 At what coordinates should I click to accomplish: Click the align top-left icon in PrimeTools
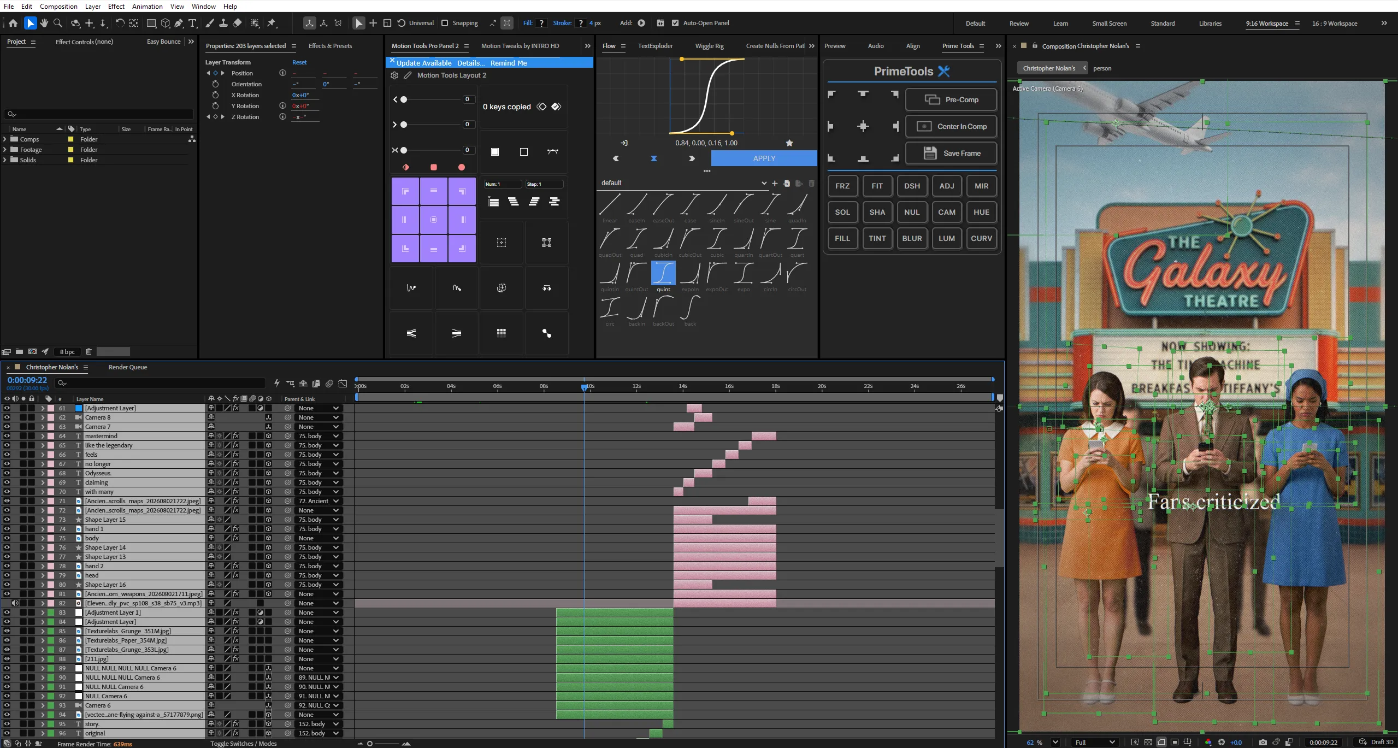[831, 94]
